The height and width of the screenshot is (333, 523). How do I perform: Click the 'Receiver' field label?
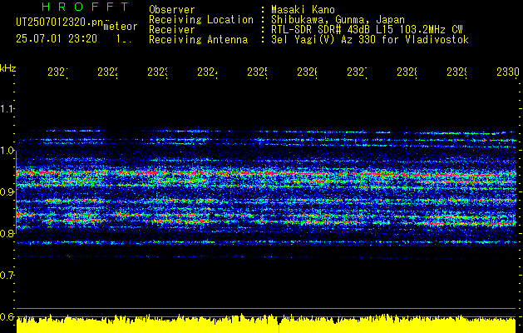172,30
